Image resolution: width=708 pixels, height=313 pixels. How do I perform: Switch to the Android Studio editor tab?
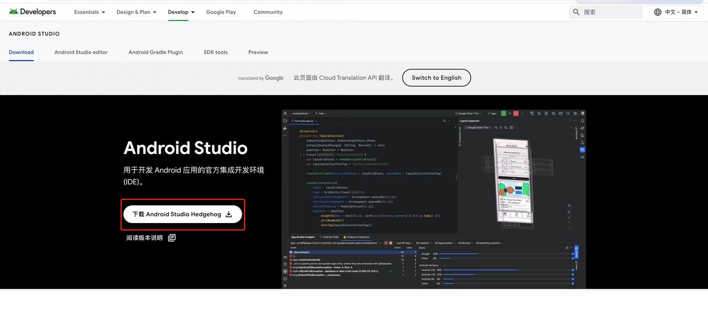click(x=81, y=52)
